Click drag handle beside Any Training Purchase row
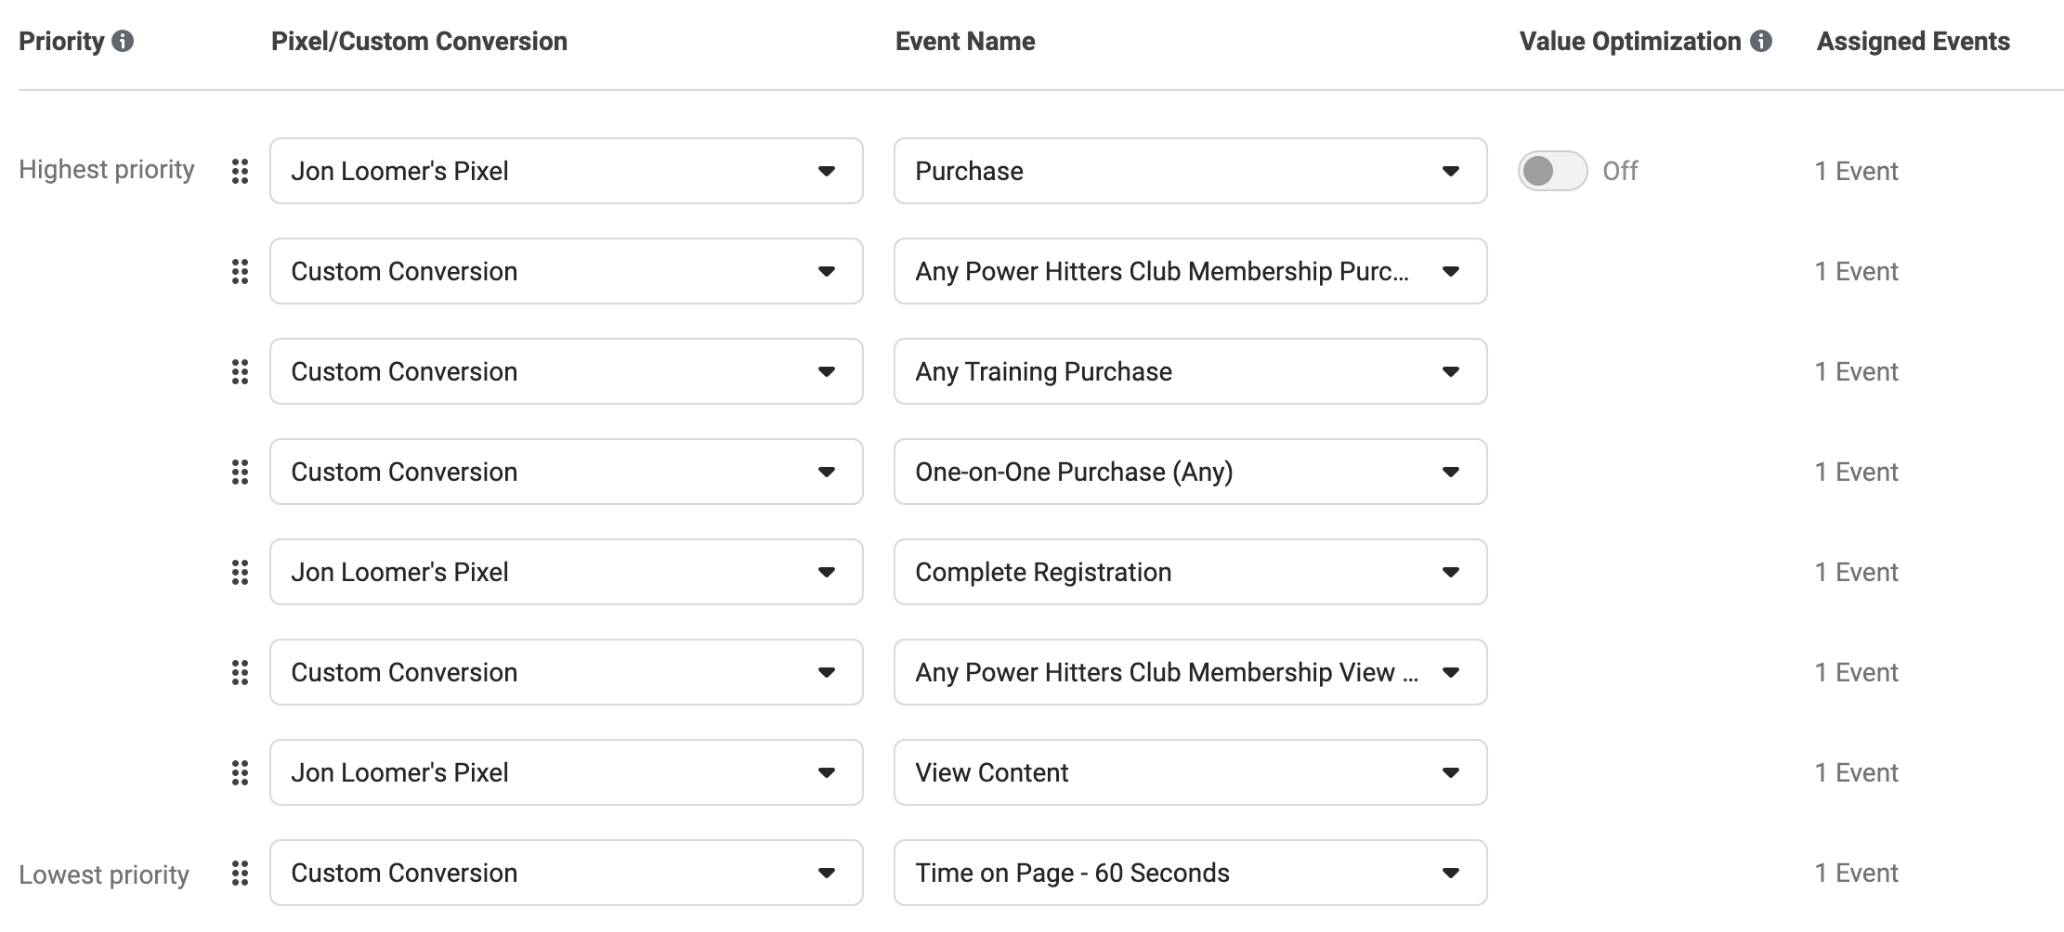Screen dimensions: 2064x932 coord(240,371)
